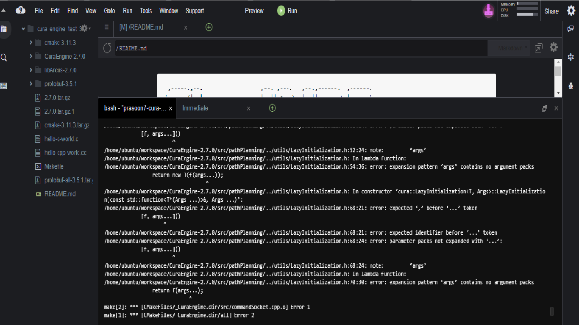Image resolution: width=579 pixels, height=325 pixels.
Task: Create a new terminal with plus icon
Action: pyautogui.click(x=272, y=108)
